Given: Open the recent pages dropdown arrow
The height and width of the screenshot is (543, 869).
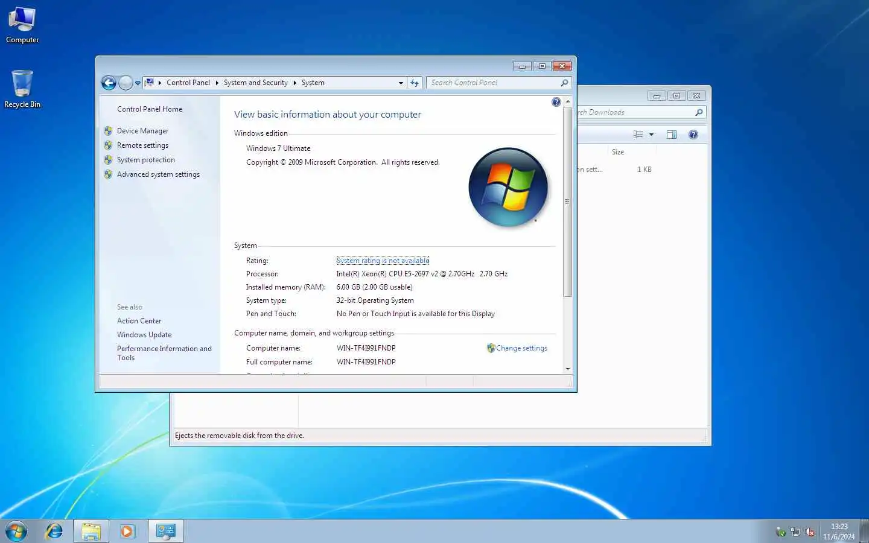Looking at the screenshot, I should (138, 83).
